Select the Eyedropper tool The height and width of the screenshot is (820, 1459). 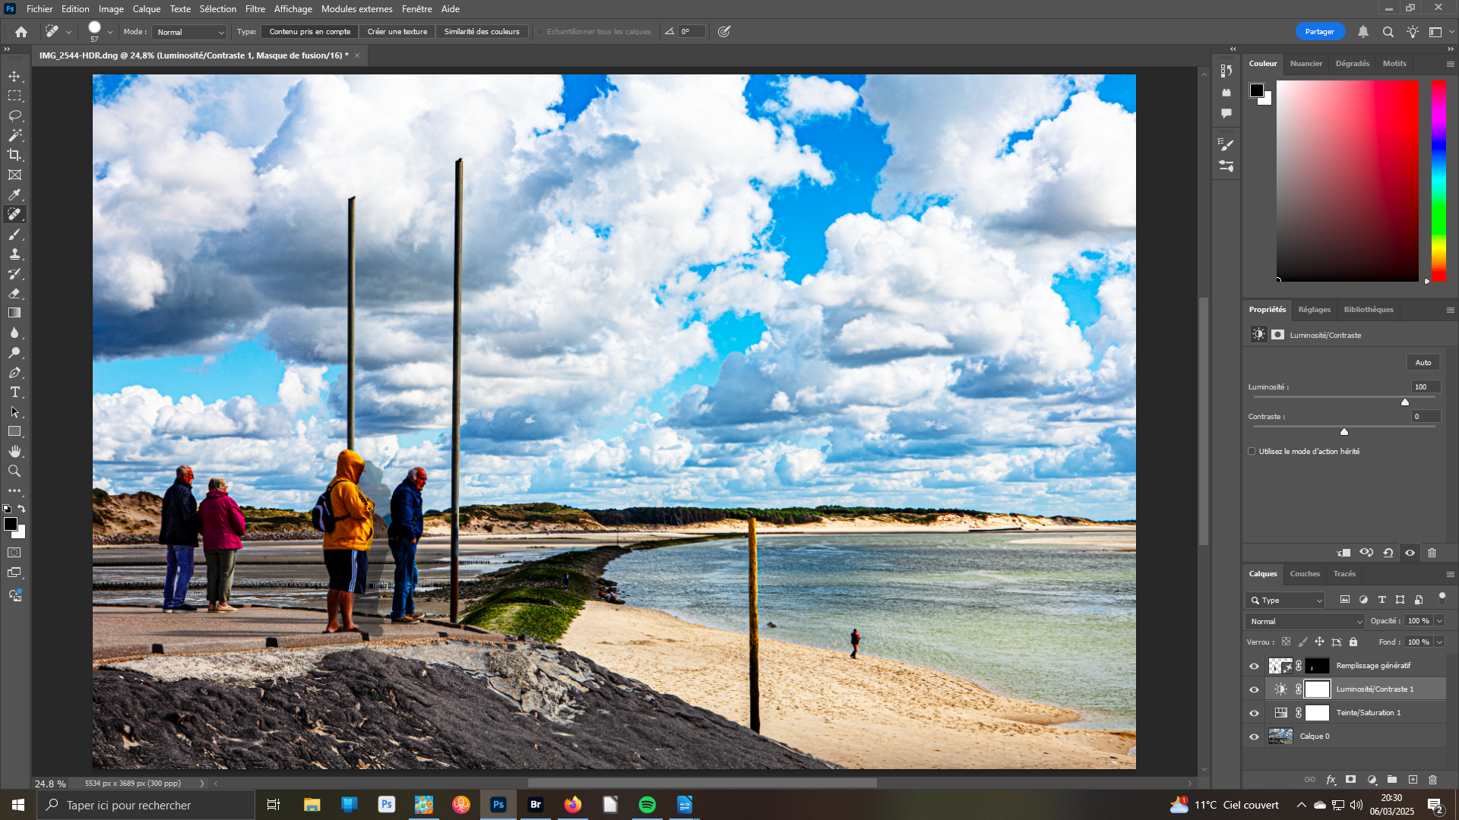coord(14,195)
